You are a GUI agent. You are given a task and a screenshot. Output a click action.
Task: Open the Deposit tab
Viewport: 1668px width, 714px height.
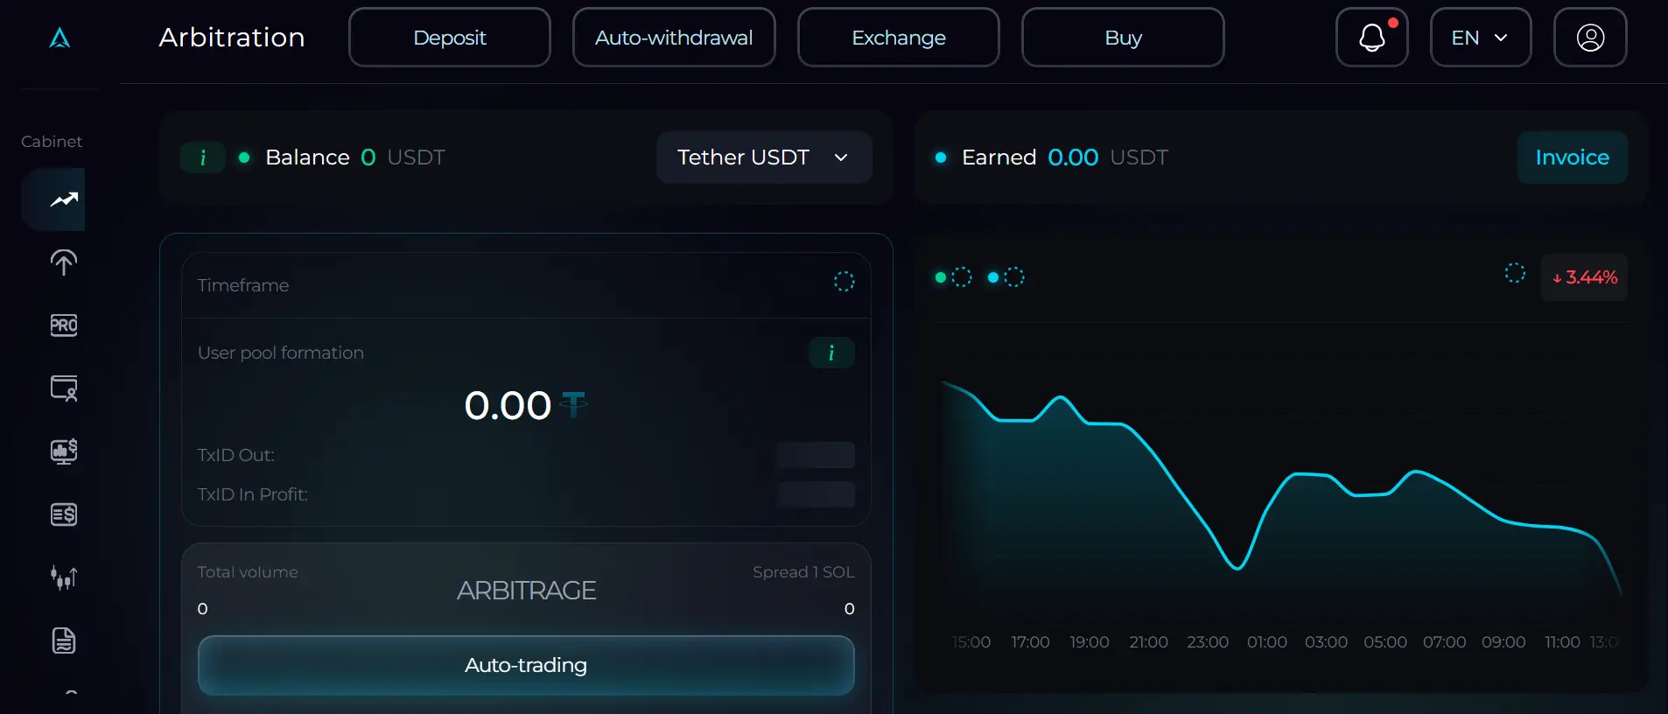[x=449, y=38]
